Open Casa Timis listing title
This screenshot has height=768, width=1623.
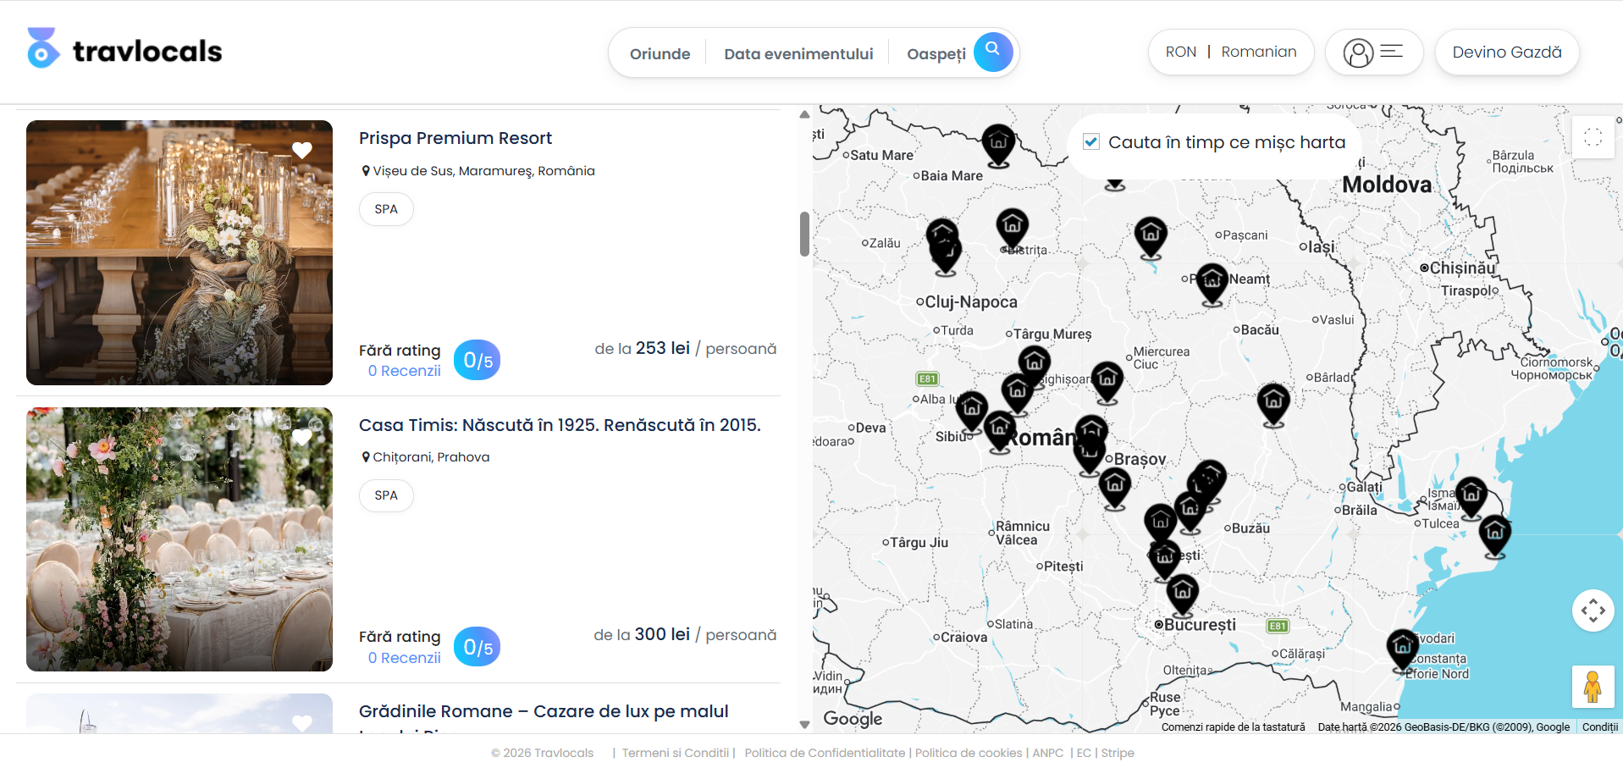[x=560, y=425]
